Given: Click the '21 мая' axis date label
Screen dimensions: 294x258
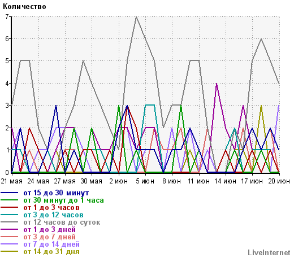Looking at the screenshot, I should [x=12, y=181].
